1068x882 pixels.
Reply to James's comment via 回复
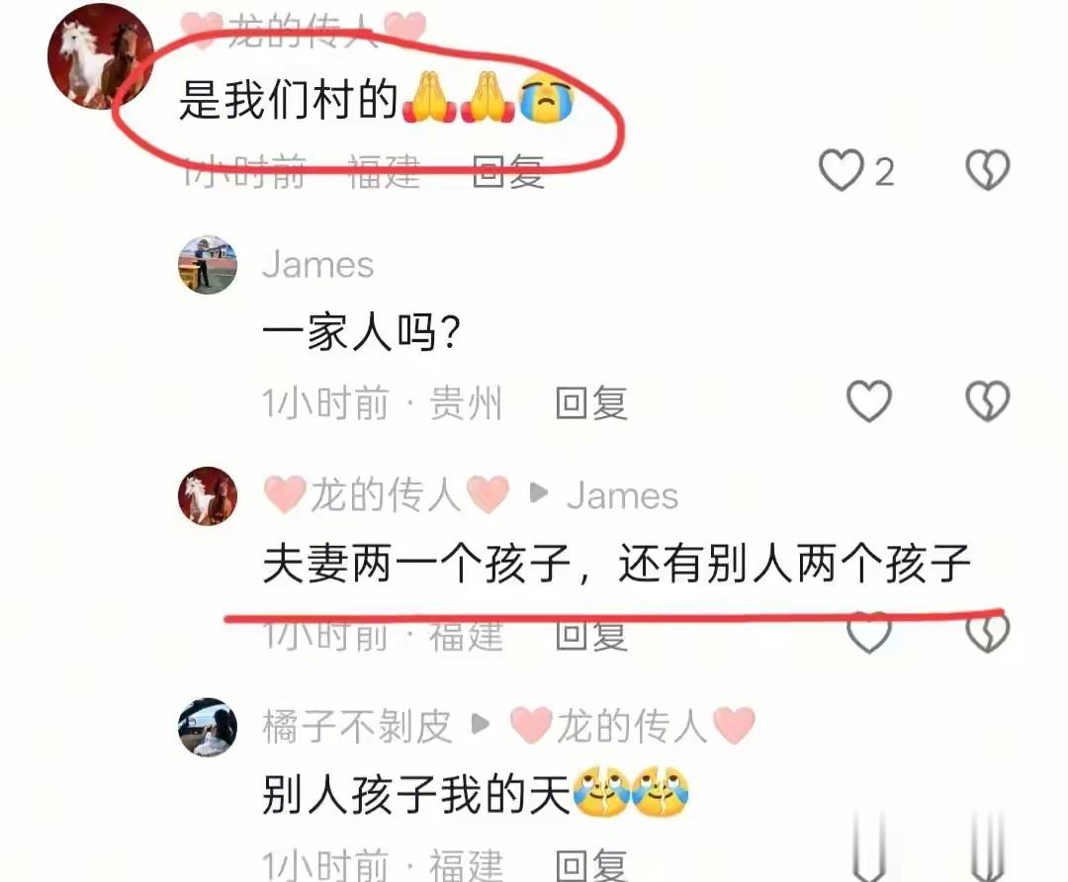tap(591, 402)
